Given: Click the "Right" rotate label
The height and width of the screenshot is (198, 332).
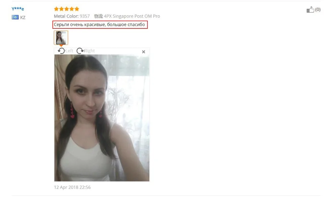Looking at the screenshot, I should coord(89,51).
